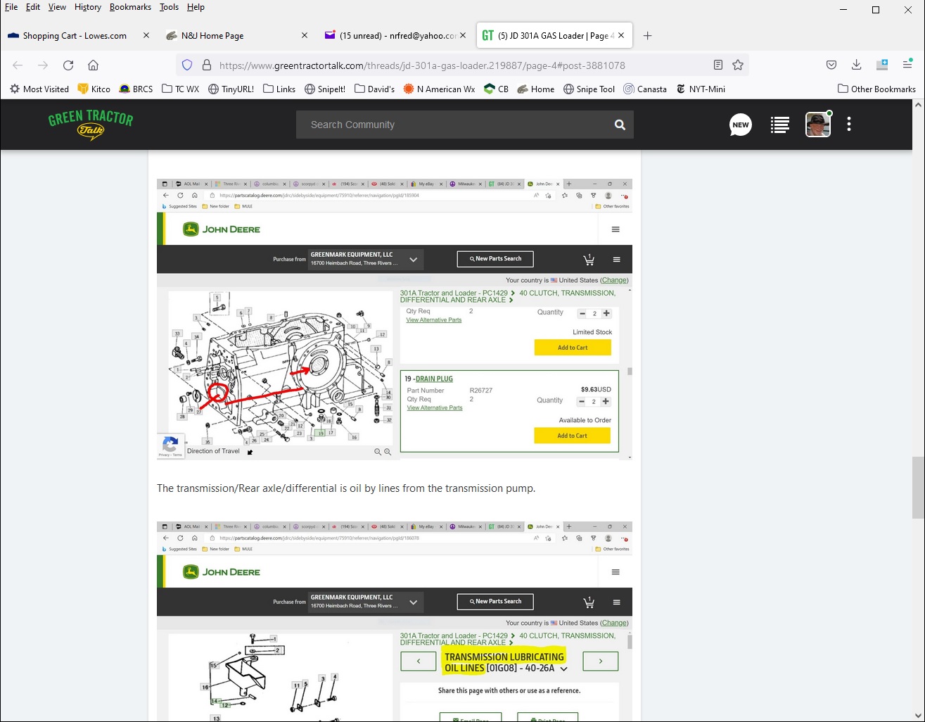The width and height of the screenshot is (925, 722).
Task: Open the Help menu
Action: [x=196, y=7]
